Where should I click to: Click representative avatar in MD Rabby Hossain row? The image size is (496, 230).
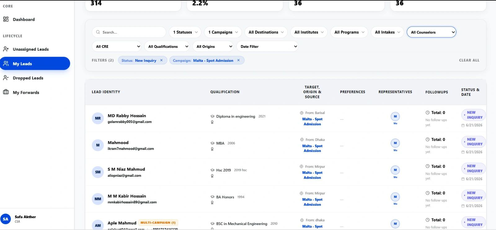click(395, 117)
